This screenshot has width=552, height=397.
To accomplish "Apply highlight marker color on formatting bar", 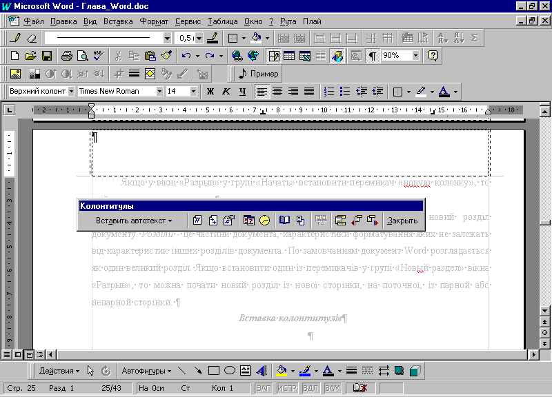I will coord(421,92).
